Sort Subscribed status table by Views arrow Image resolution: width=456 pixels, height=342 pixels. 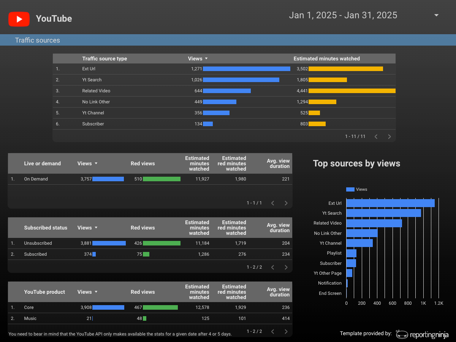click(96, 228)
